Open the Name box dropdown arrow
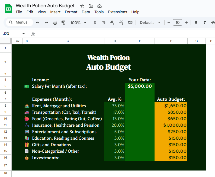The image size is (215, 177). point(24,34)
